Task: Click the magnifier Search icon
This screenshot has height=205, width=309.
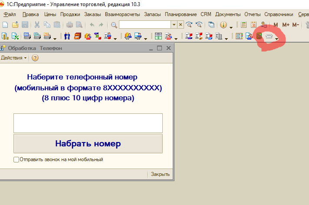Action: coord(114,25)
